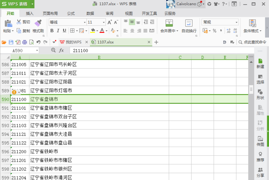Open font size 11 dropdown

(104, 22)
